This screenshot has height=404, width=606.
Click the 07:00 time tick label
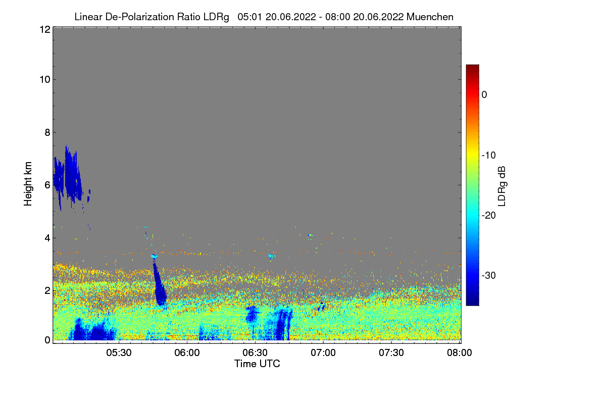[x=324, y=353]
